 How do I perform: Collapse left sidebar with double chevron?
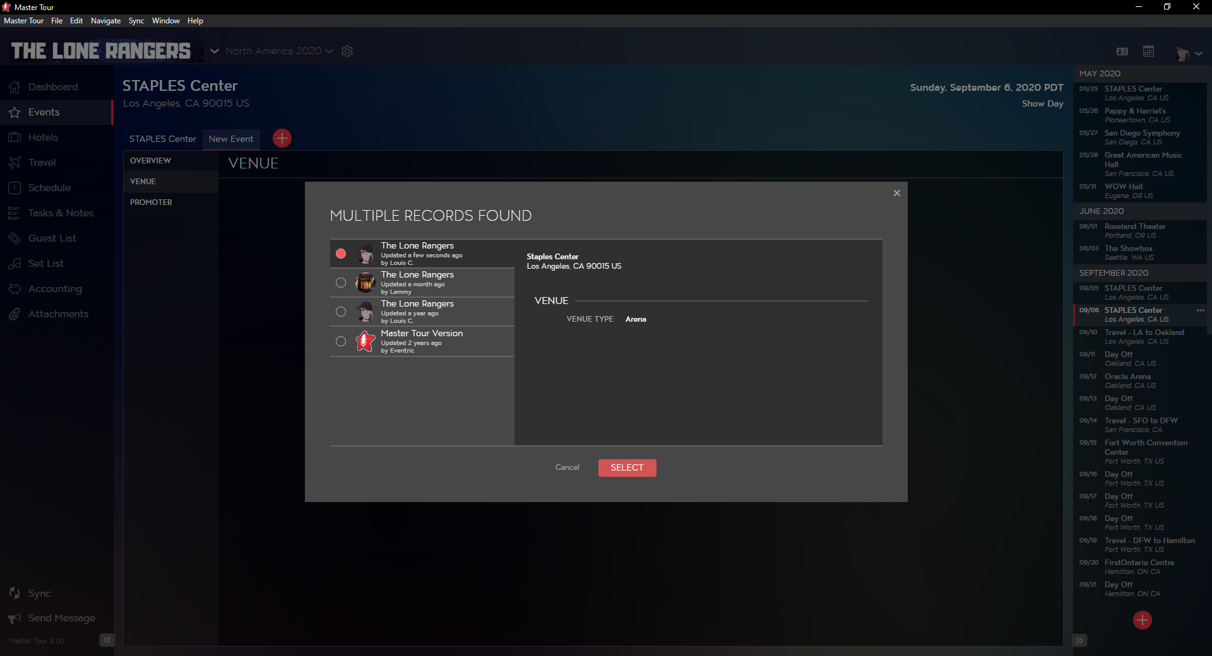point(107,640)
